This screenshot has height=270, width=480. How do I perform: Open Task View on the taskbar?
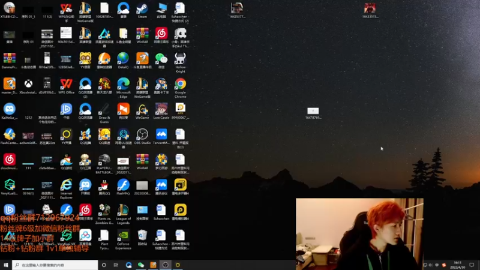tap(116, 265)
